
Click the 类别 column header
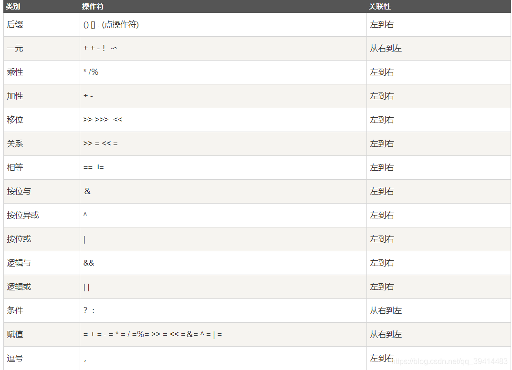point(13,7)
